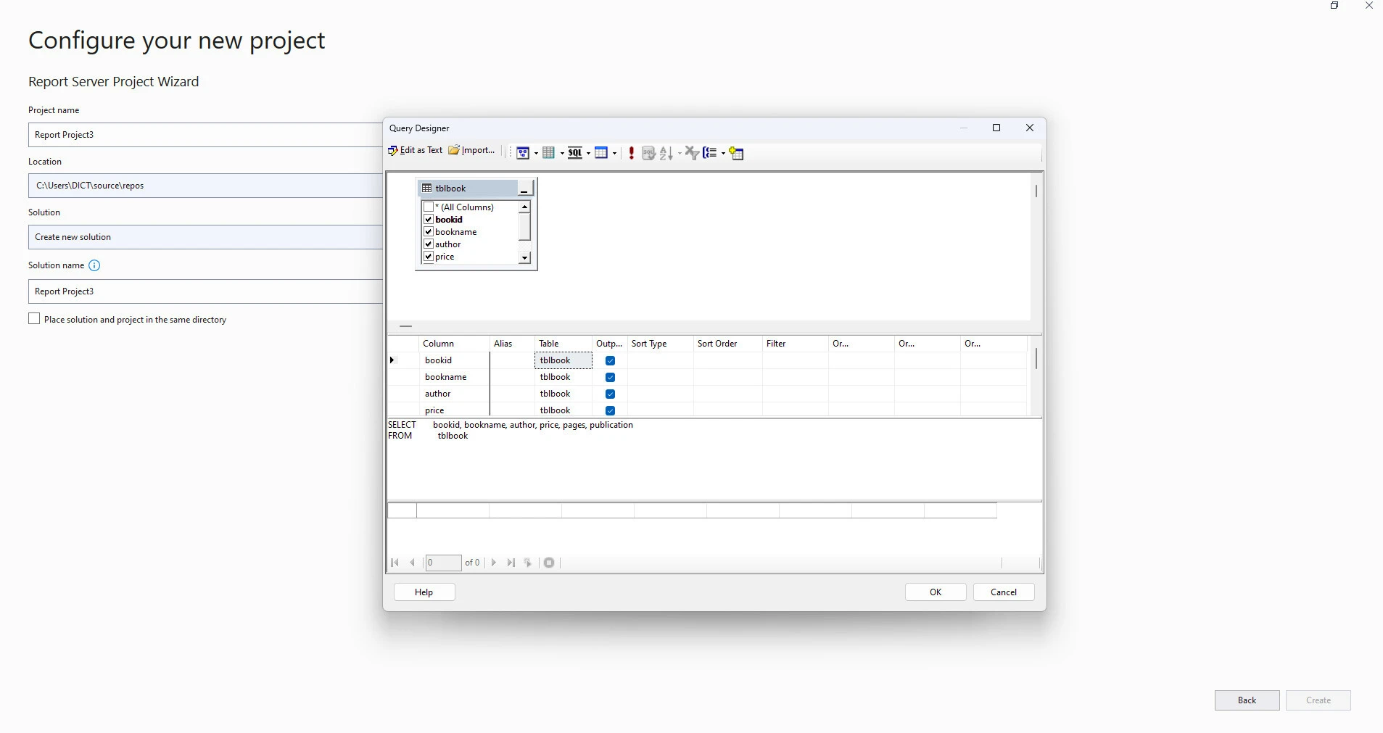The image size is (1383, 733).
Task: Click the Show Diagram Pane icon
Action: (522, 153)
